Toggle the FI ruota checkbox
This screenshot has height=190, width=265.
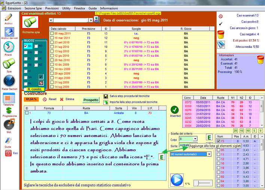pos(25,59)
